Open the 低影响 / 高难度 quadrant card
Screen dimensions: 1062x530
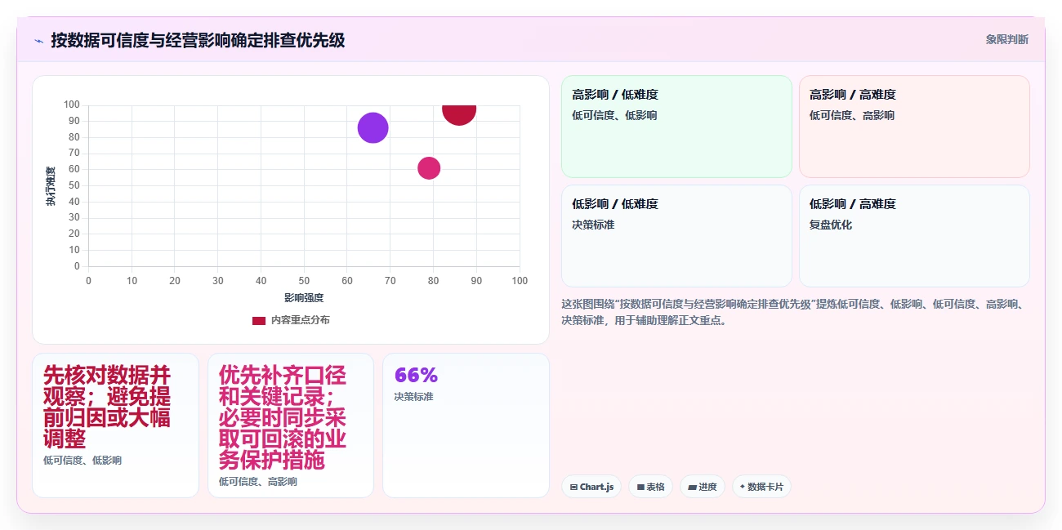pos(914,236)
